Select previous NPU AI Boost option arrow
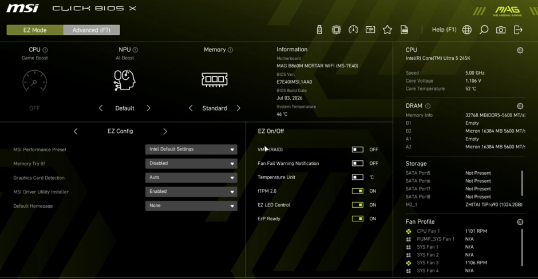This screenshot has width=538, height=279. [x=101, y=108]
